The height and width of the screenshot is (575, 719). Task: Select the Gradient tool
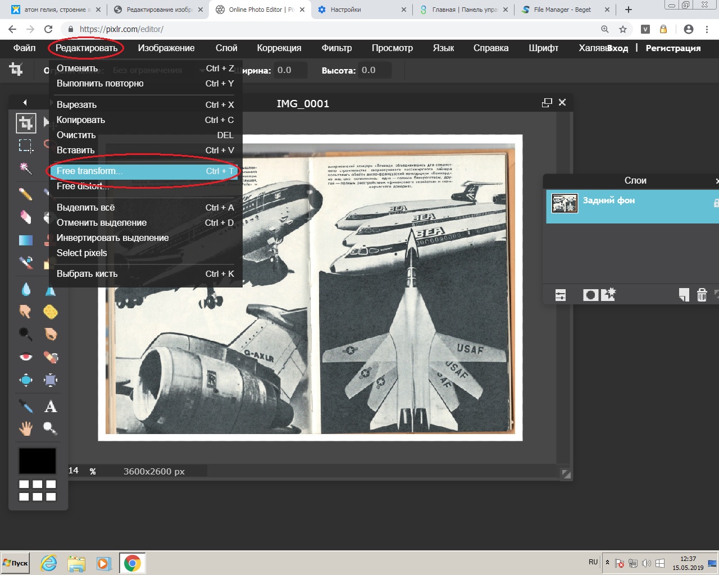25,240
